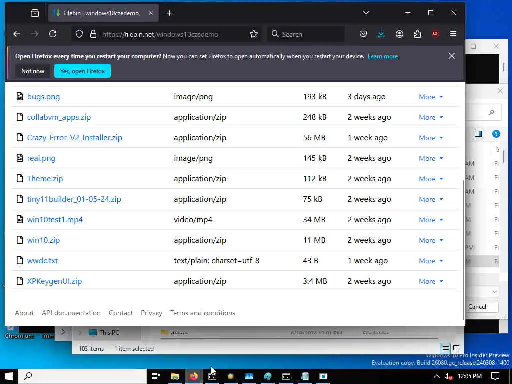Switch Explorer to details view icon
The image size is (512, 384).
pos(445,348)
